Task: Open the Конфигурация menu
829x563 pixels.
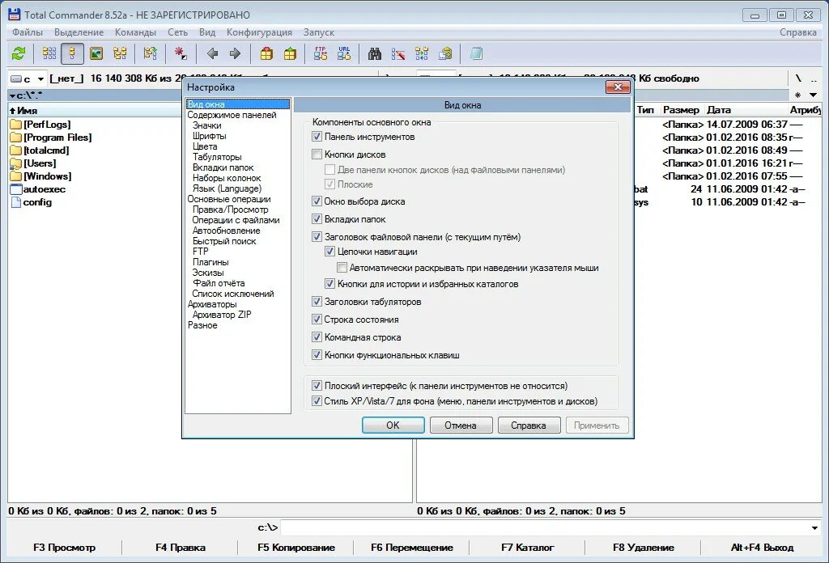Action: point(259,32)
